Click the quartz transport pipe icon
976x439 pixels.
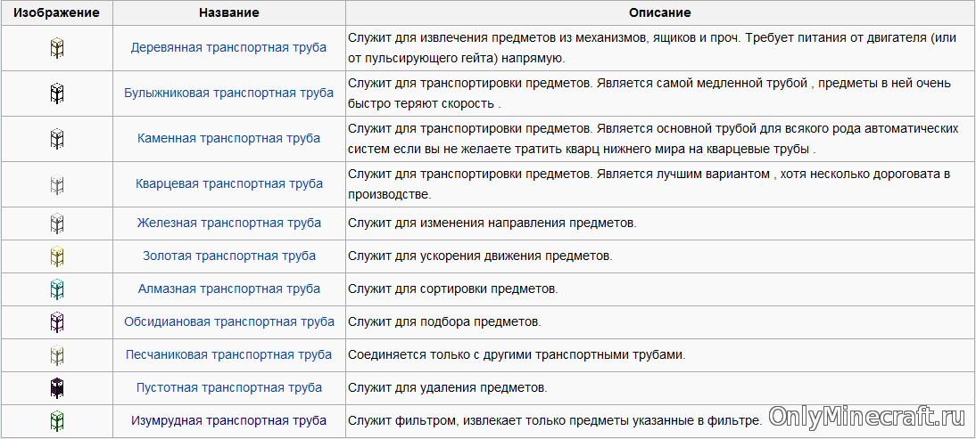click(57, 184)
